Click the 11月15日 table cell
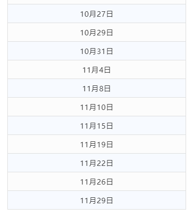Image resolution: width=191 pixels, height=214 pixels. coord(97,126)
